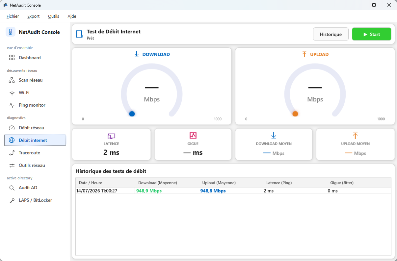Click the download arrow icon in DOWNLOAD title
The height and width of the screenshot is (261, 397).
pos(137,54)
